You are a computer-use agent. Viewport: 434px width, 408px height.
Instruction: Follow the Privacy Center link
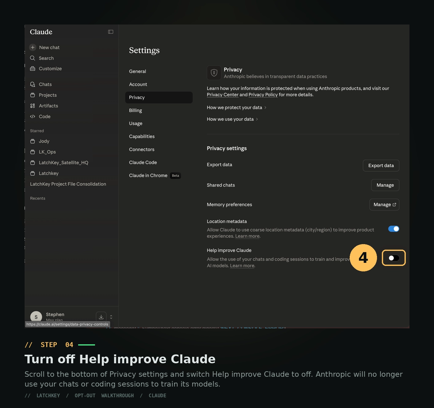point(223,95)
